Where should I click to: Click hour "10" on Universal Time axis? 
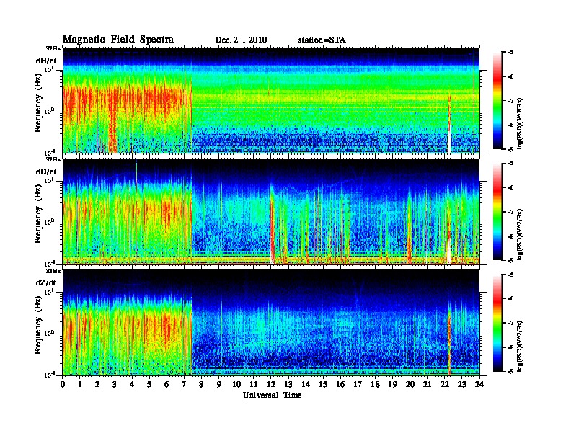pyautogui.click(x=236, y=384)
